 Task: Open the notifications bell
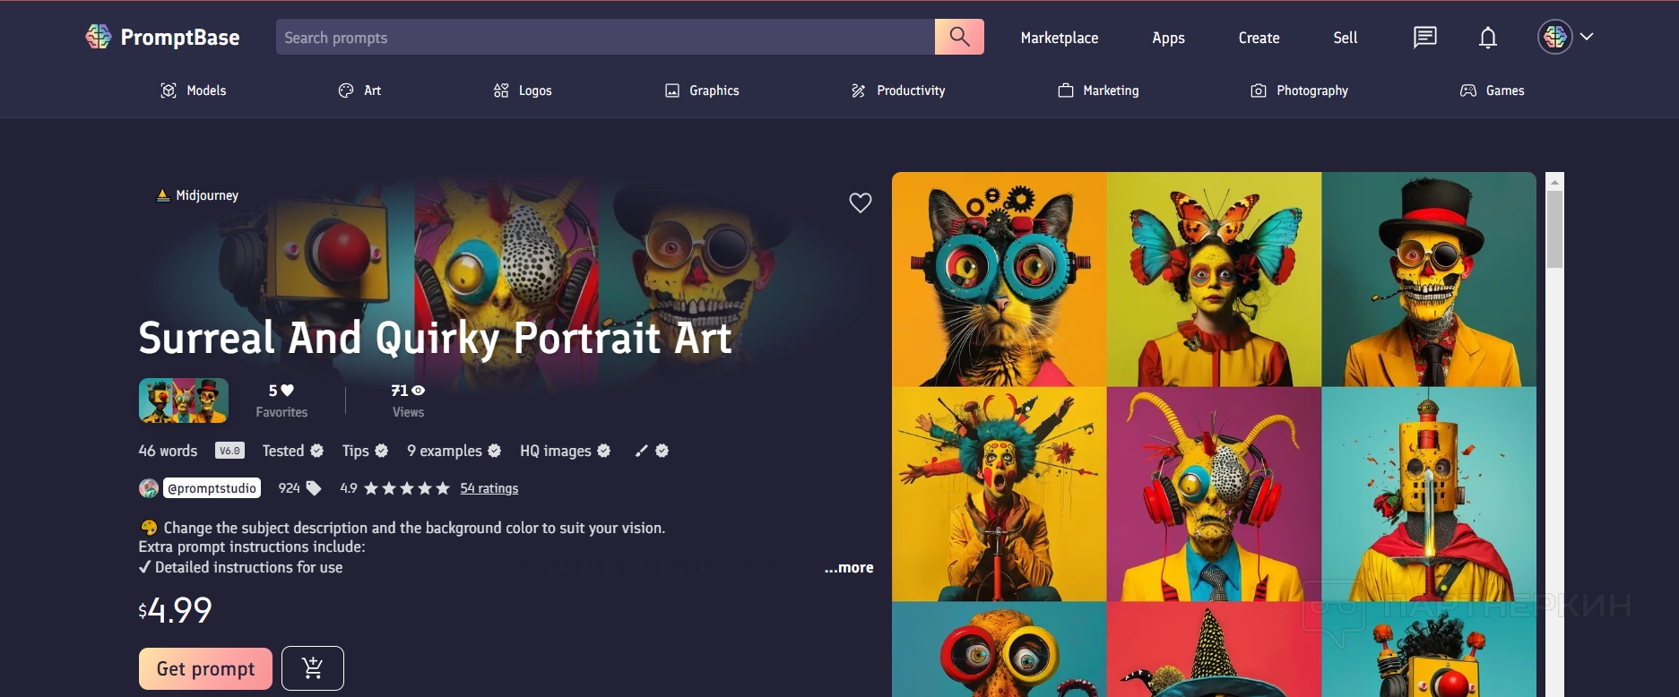pos(1488,38)
